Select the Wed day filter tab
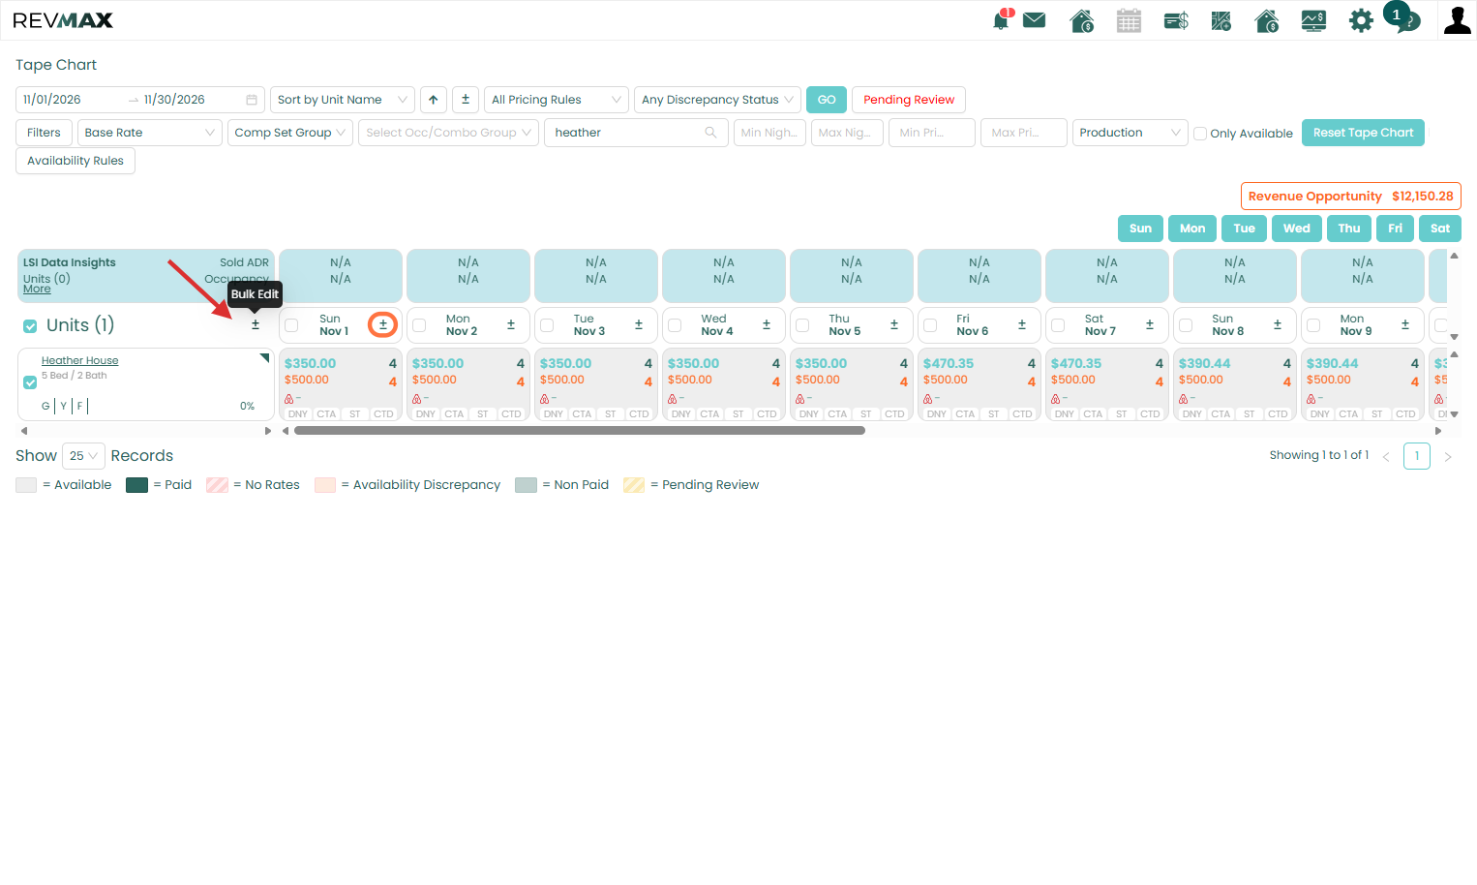1477x885 pixels. pos(1297,229)
